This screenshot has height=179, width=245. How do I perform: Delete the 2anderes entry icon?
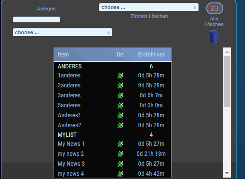pyautogui.click(x=120, y=85)
